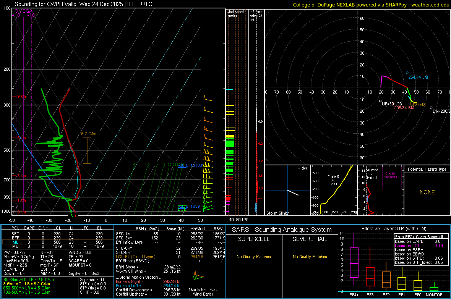Select the SUPERCELL column in SARS panel
The height and width of the screenshot is (299, 451).
[254, 239]
